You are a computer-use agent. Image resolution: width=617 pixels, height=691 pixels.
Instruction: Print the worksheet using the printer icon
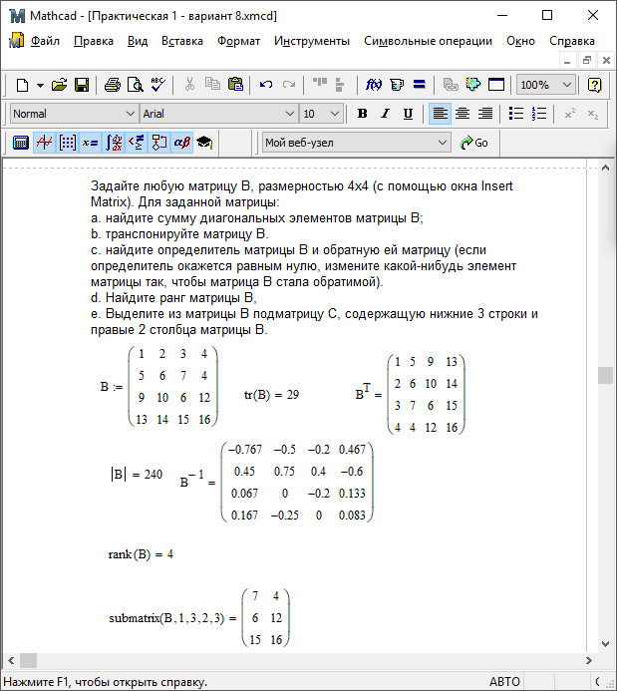click(x=113, y=85)
